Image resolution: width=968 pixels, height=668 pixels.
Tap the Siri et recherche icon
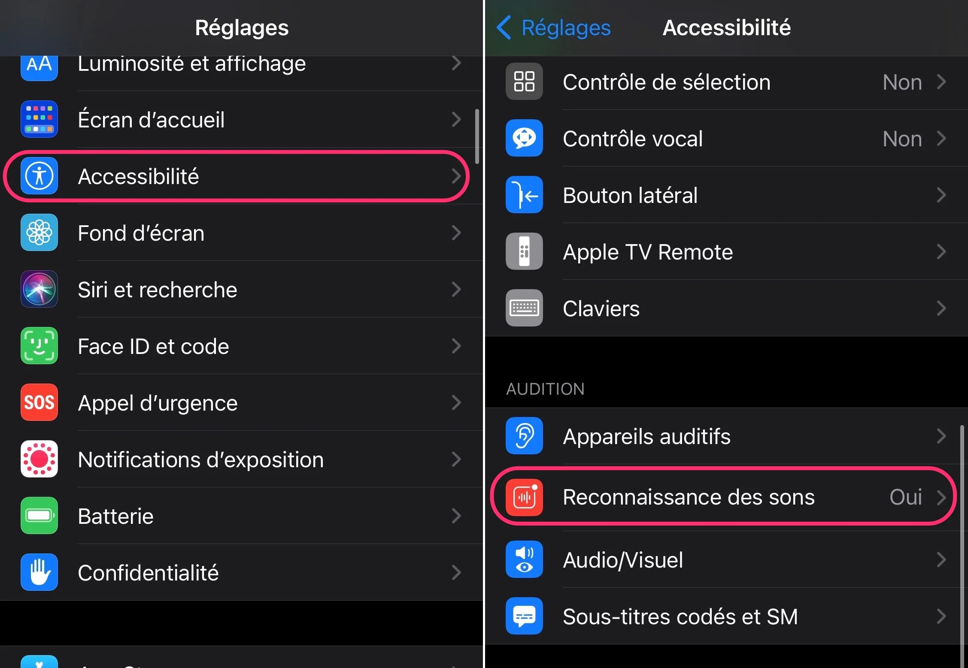point(39,289)
